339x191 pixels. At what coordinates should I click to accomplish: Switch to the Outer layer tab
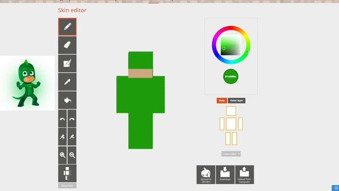tap(237, 100)
